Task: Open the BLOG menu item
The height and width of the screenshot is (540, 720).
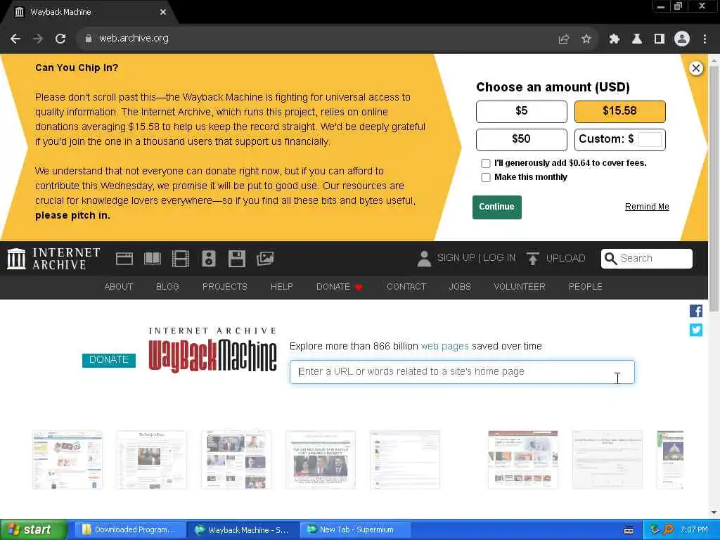Action: click(x=167, y=287)
